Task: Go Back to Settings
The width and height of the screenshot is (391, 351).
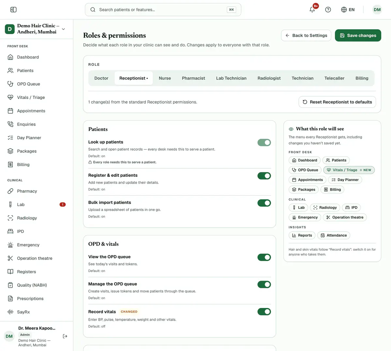Action: point(306,35)
